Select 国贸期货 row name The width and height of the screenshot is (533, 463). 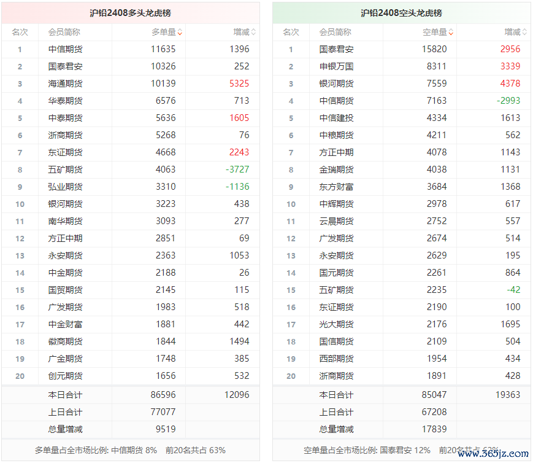coord(65,290)
